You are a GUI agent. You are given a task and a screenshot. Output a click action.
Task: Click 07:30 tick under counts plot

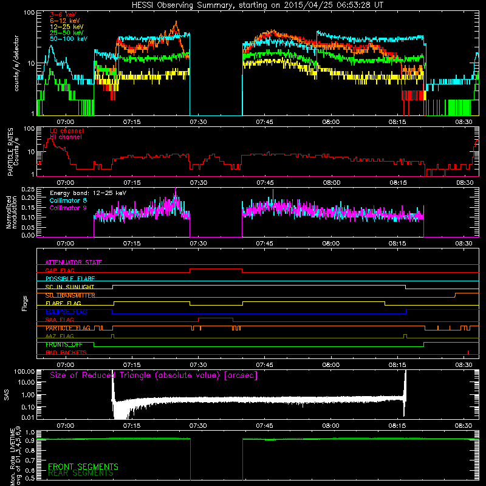(x=199, y=122)
